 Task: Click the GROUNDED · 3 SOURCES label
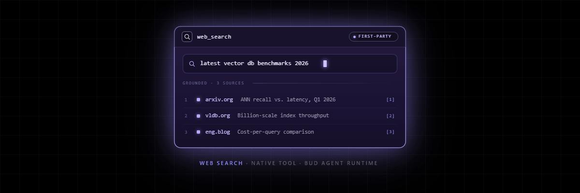point(213,83)
